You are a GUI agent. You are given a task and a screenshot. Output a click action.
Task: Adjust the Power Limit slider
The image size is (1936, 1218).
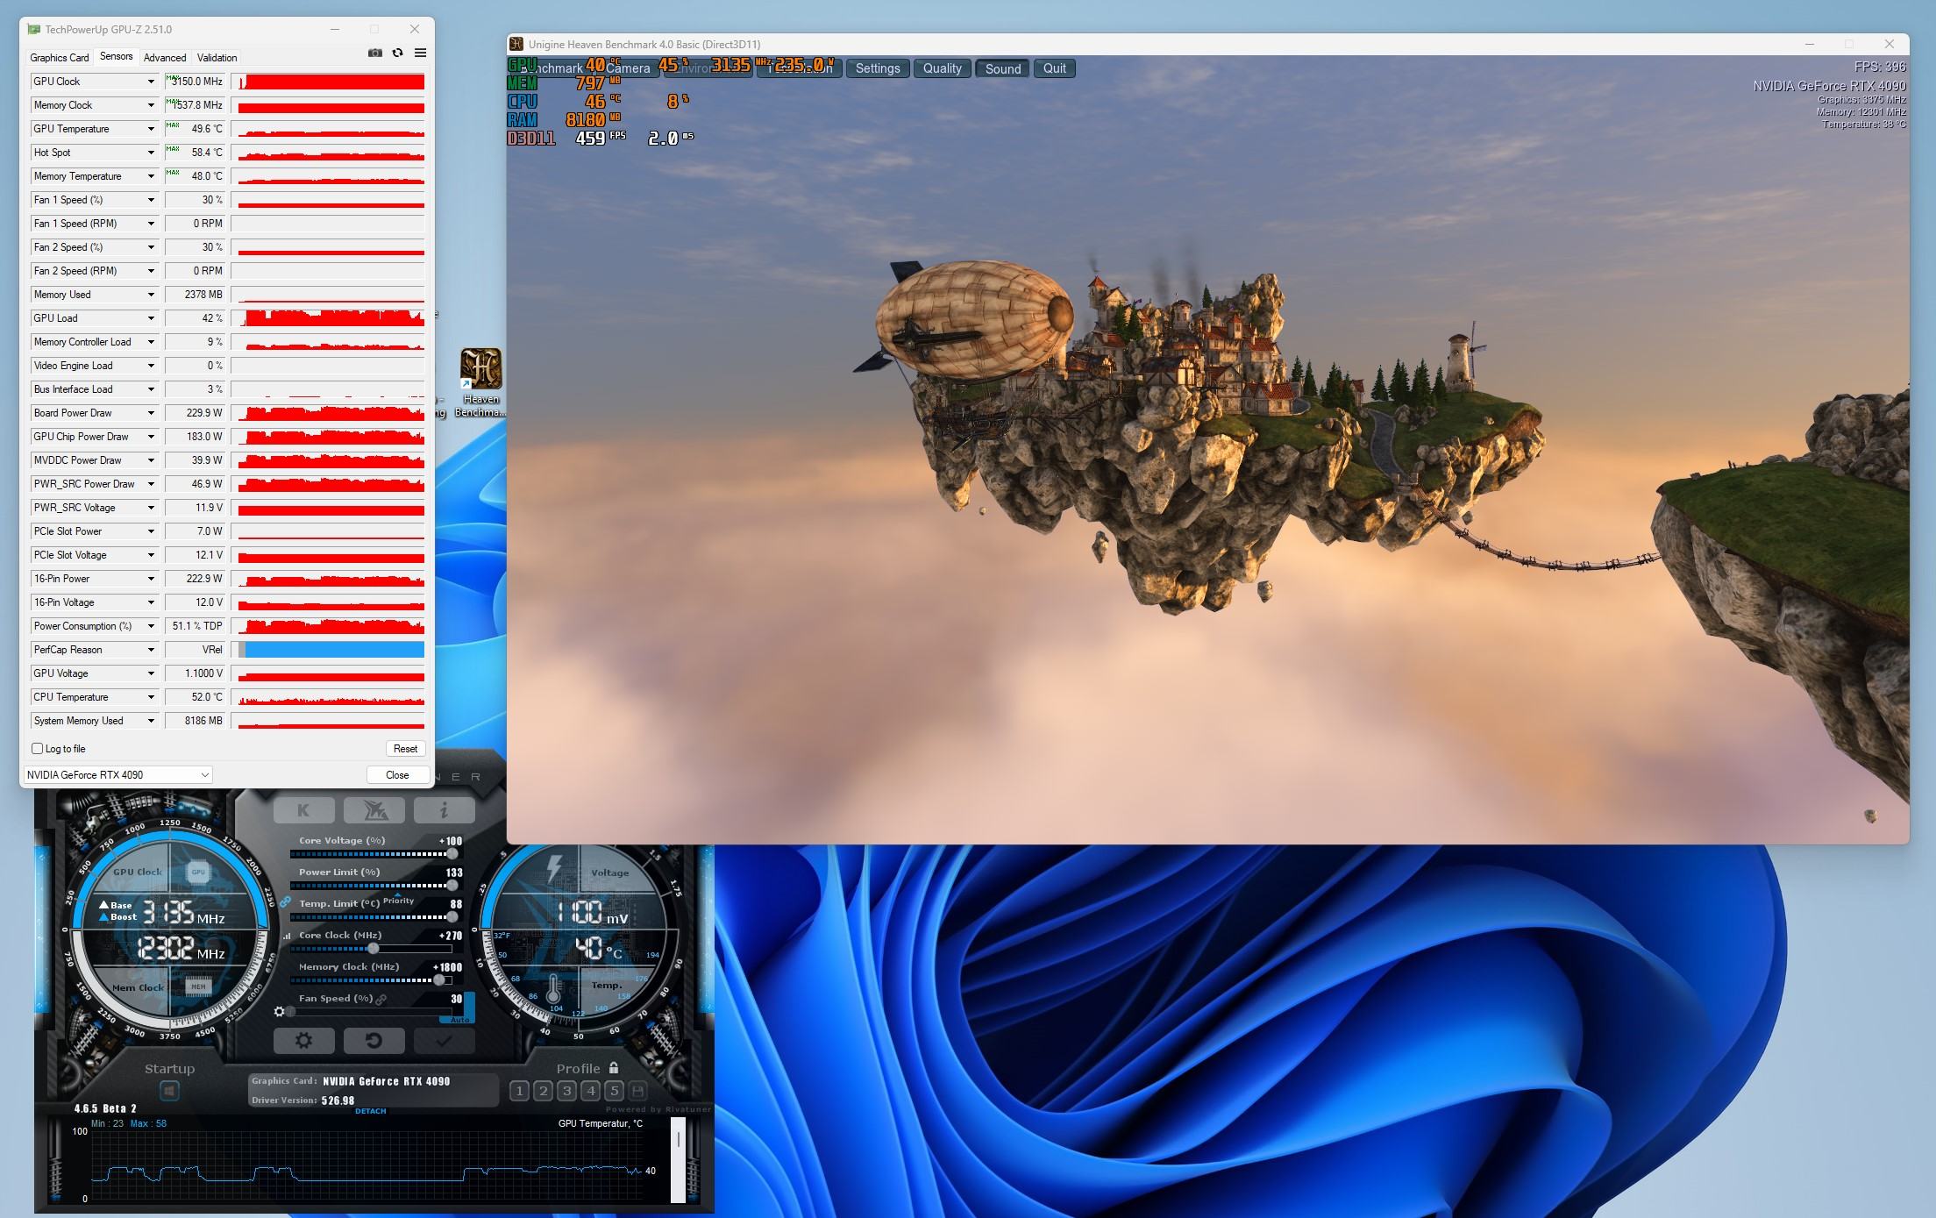(x=375, y=885)
